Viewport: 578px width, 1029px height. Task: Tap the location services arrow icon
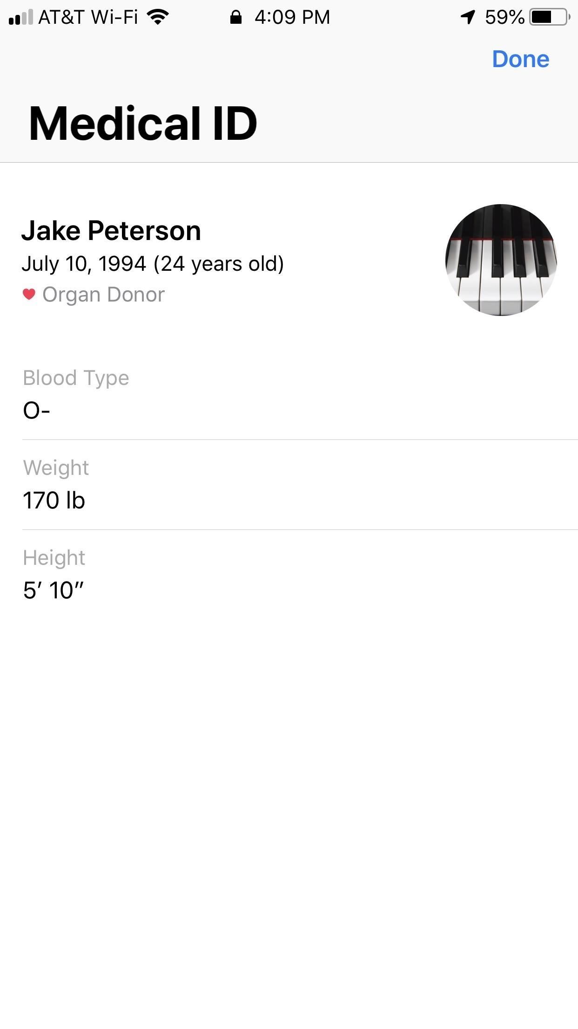pos(468,17)
